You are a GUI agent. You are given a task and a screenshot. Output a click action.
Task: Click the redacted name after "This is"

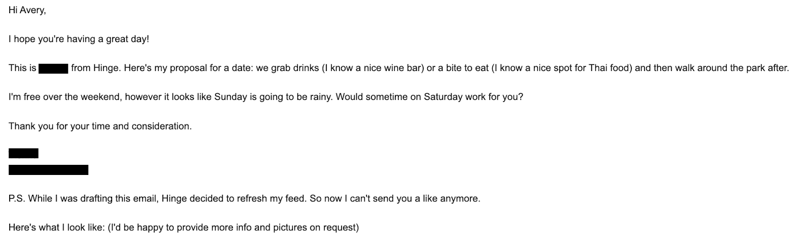click(53, 68)
